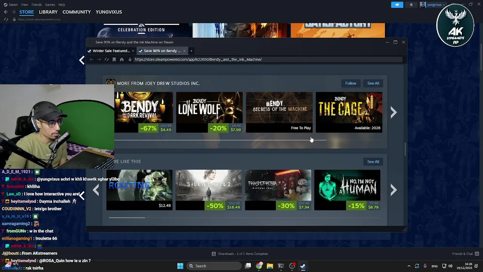Reload the Bendy store page in popup

point(106,59)
